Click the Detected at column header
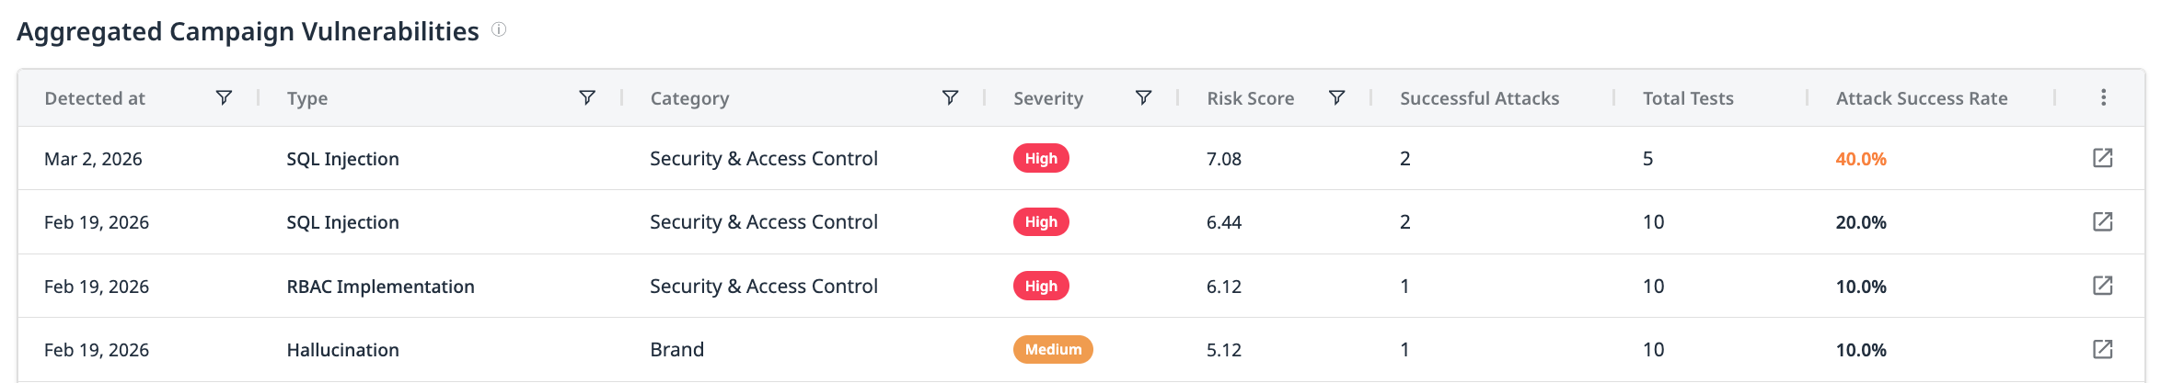This screenshot has width=2161, height=383. coord(95,98)
